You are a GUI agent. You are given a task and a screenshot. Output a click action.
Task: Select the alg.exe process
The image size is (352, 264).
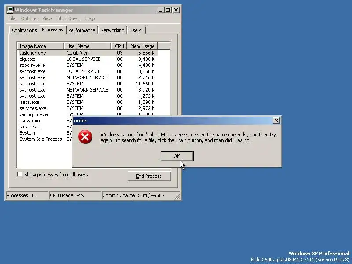pos(88,59)
